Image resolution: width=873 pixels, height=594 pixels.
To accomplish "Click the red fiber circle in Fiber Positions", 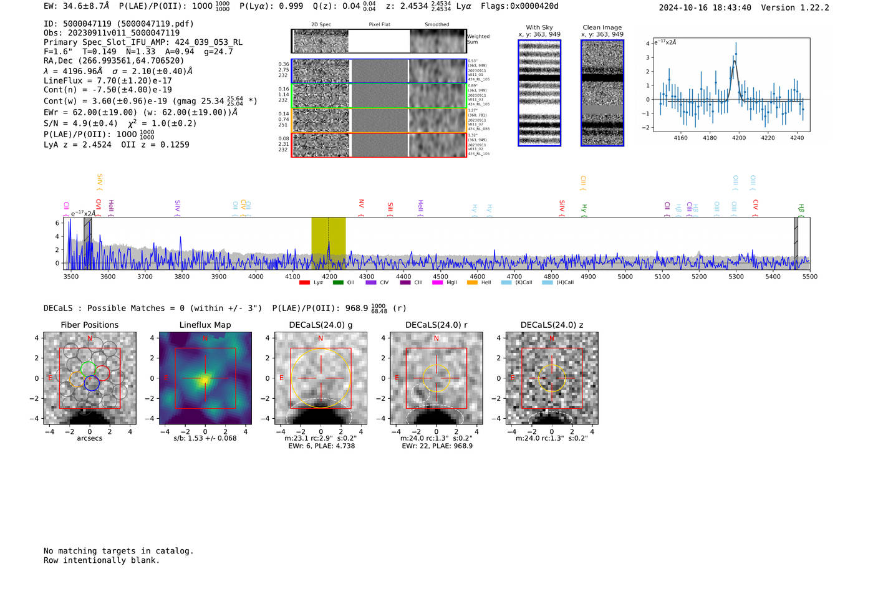I will [x=102, y=374].
